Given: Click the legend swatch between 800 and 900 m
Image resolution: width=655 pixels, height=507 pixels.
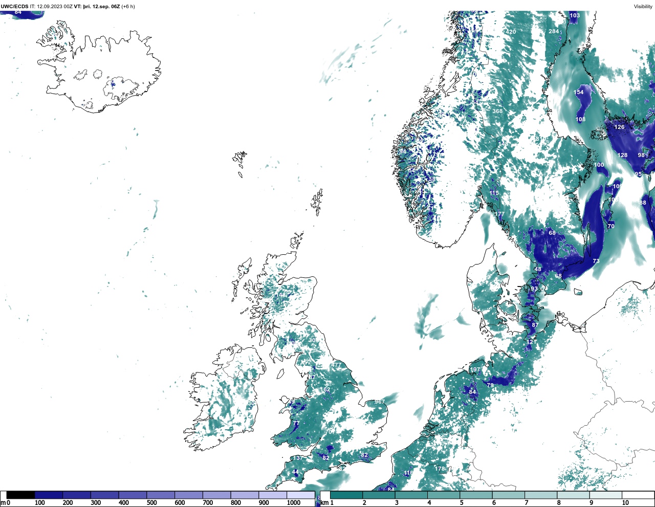Looking at the screenshot, I should pyautogui.click(x=245, y=495).
